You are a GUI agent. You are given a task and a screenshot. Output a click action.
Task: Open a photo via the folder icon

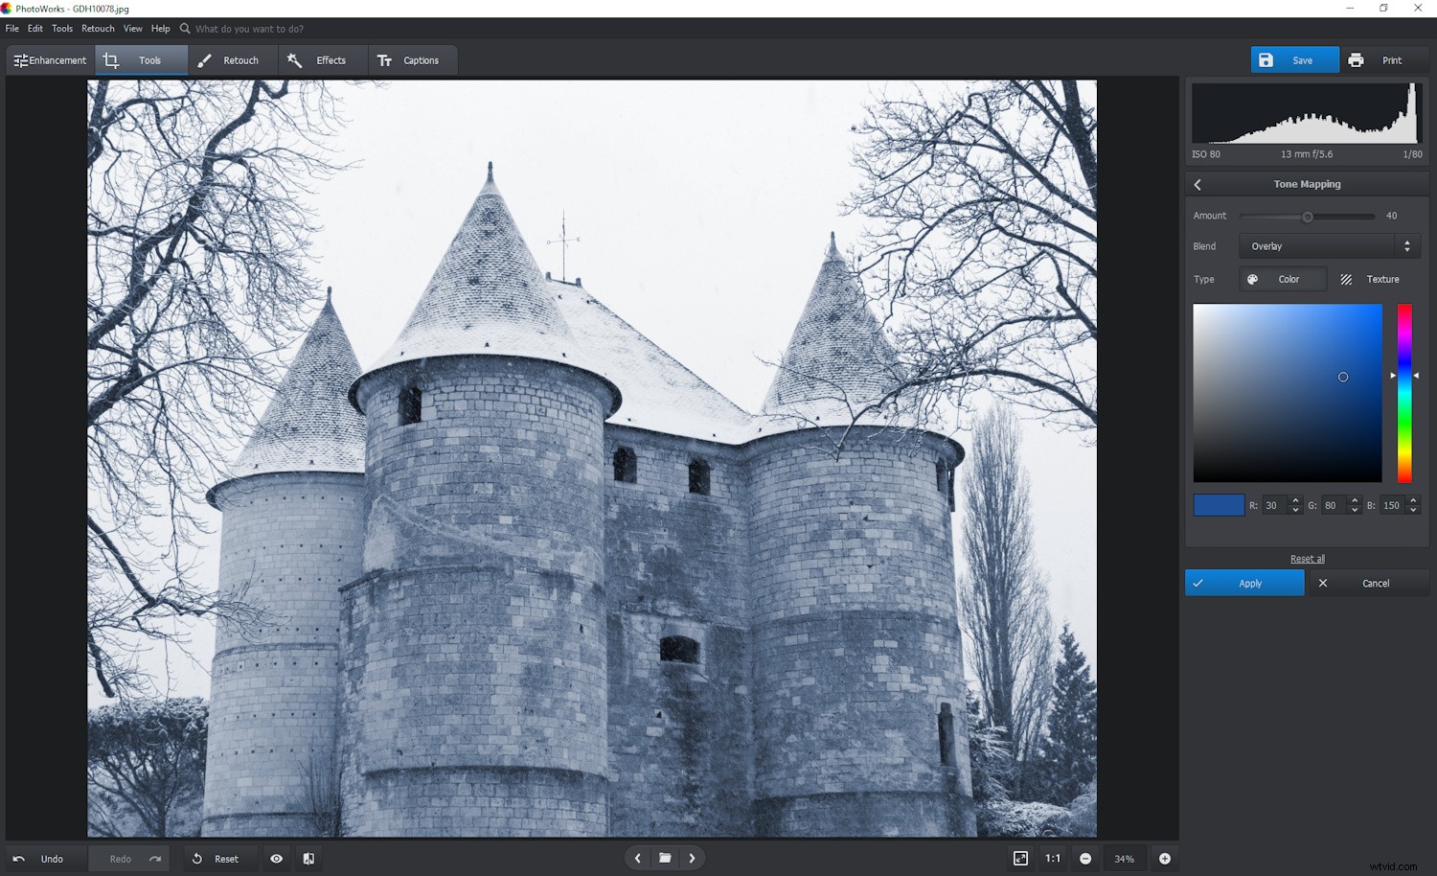665,858
